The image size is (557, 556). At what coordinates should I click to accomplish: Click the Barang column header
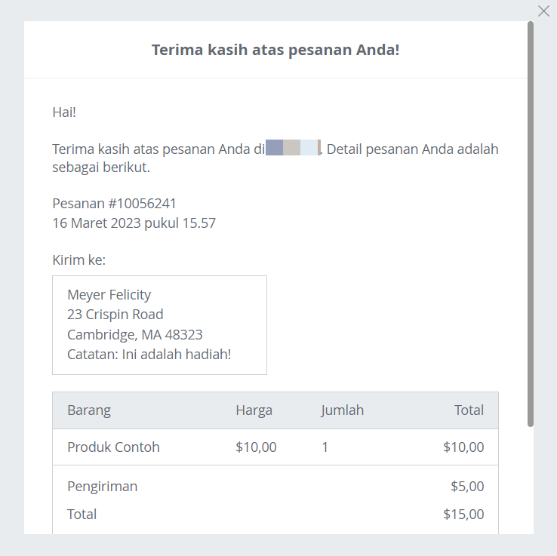[89, 410]
